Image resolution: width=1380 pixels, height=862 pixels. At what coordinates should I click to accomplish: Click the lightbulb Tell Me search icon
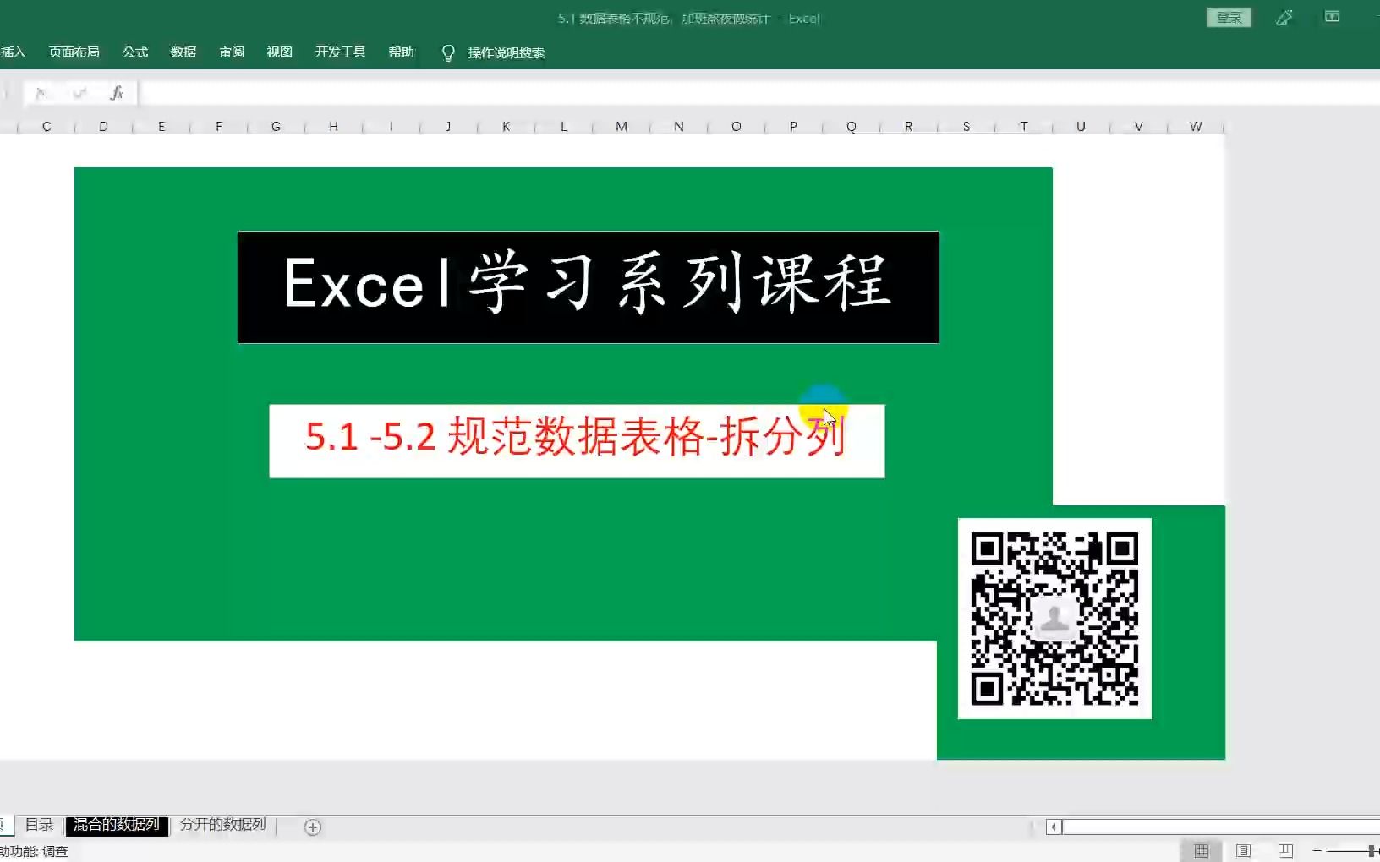click(x=448, y=52)
